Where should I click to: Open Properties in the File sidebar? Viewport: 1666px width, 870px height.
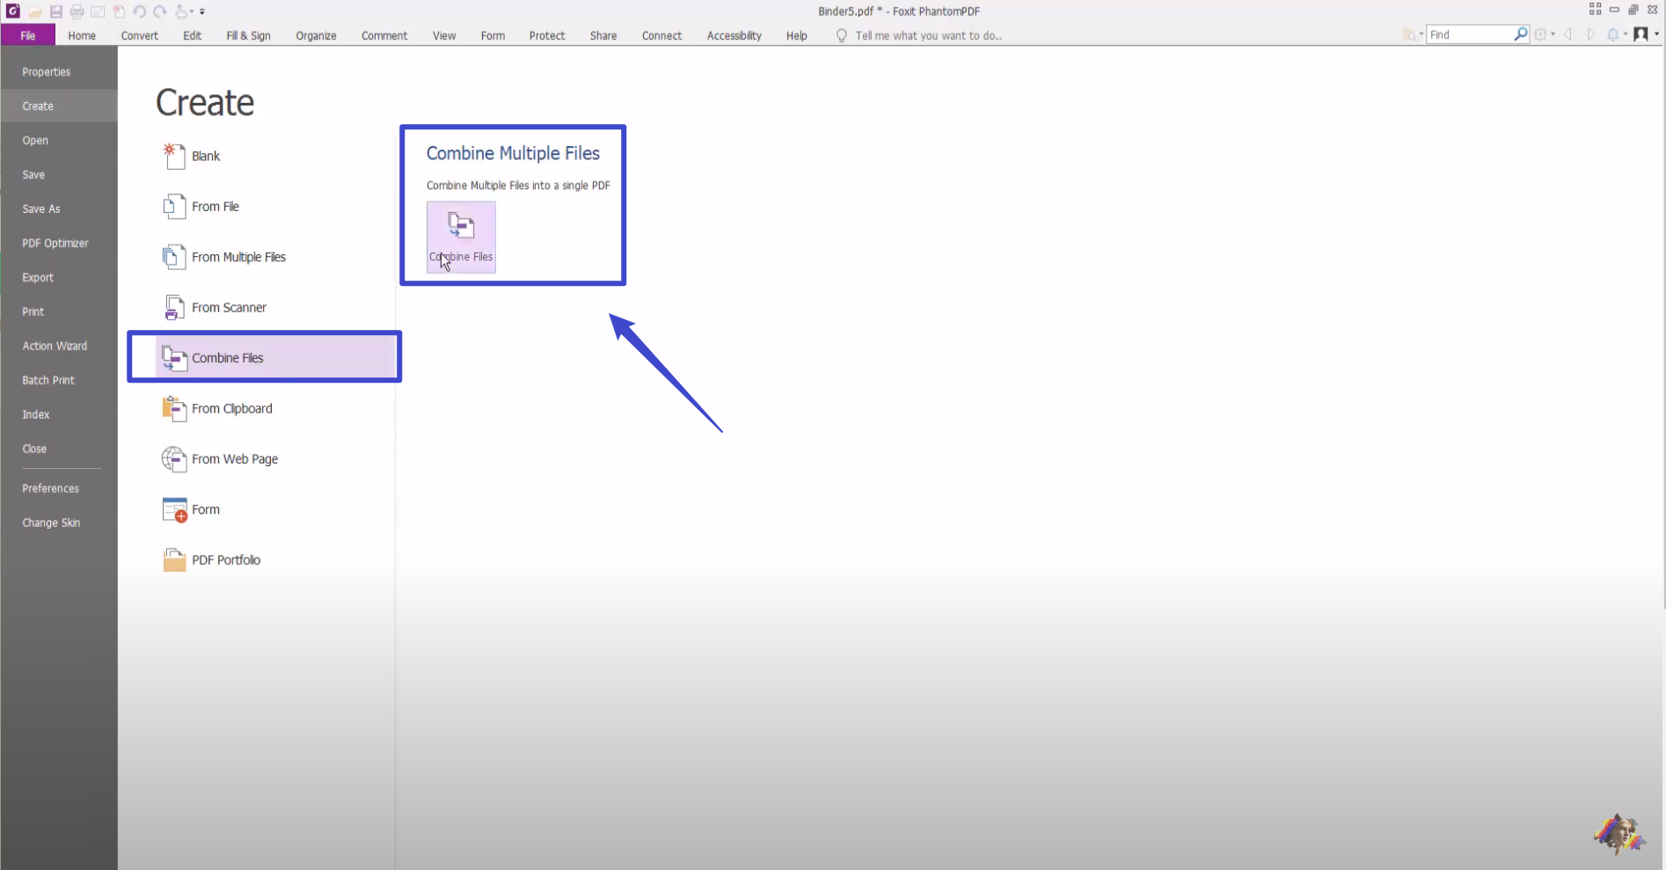pos(47,72)
